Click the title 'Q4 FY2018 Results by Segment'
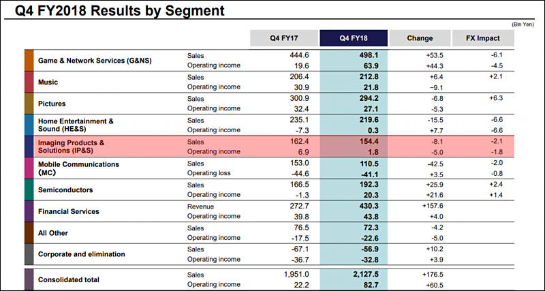The width and height of the screenshot is (545, 291). (x=120, y=11)
